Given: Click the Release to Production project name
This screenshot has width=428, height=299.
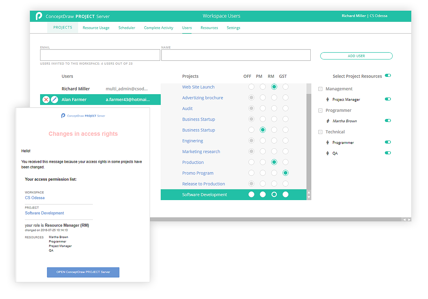Looking at the screenshot, I should coord(203,184).
